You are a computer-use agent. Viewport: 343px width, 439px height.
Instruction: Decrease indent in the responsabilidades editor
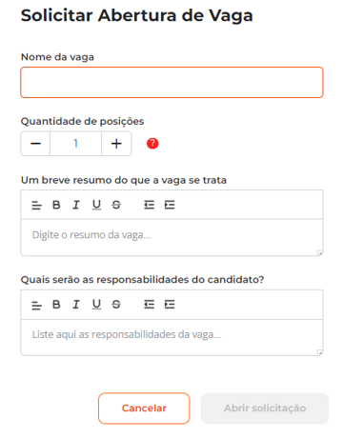click(149, 305)
